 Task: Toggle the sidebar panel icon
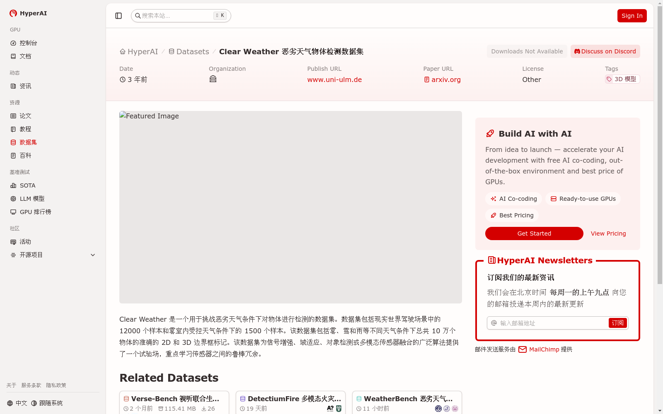(x=119, y=16)
